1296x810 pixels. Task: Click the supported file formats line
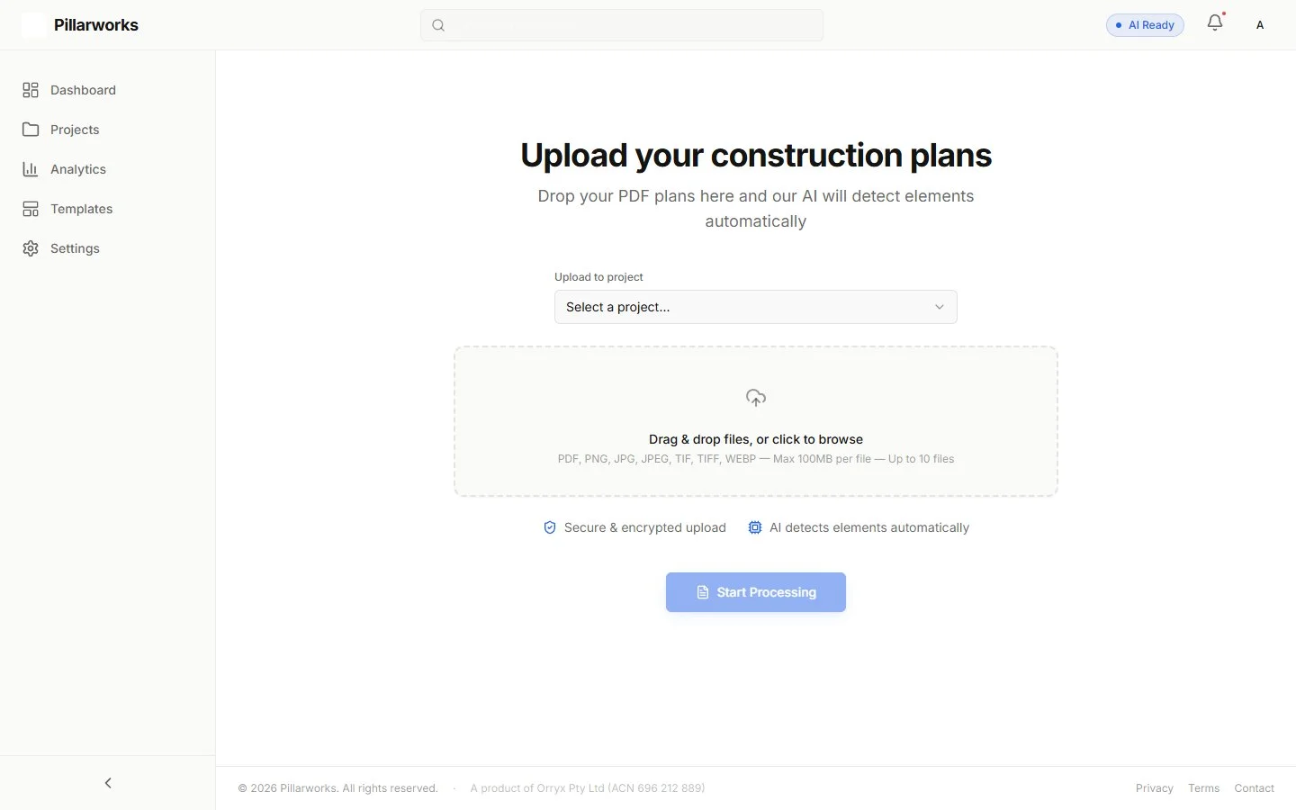(x=756, y=459)
